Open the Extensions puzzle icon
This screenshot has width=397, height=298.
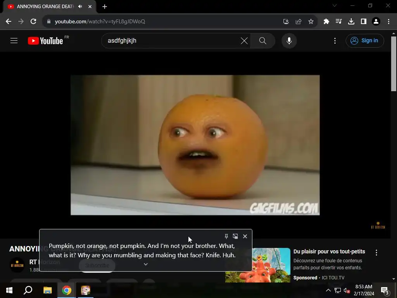[326, 22]
